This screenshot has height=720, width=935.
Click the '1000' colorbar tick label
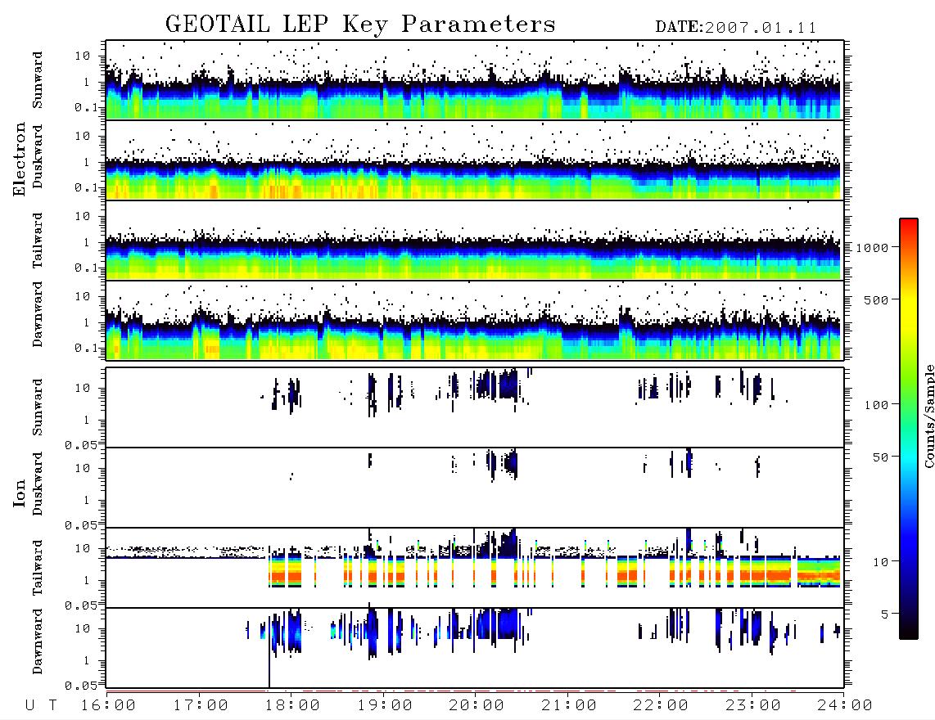coord(873,248)
